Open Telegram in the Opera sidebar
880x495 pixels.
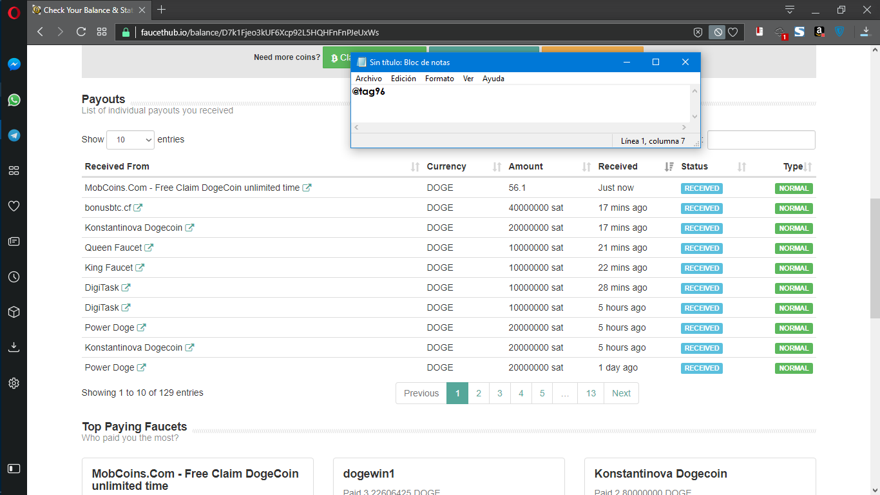pos(14,135)
